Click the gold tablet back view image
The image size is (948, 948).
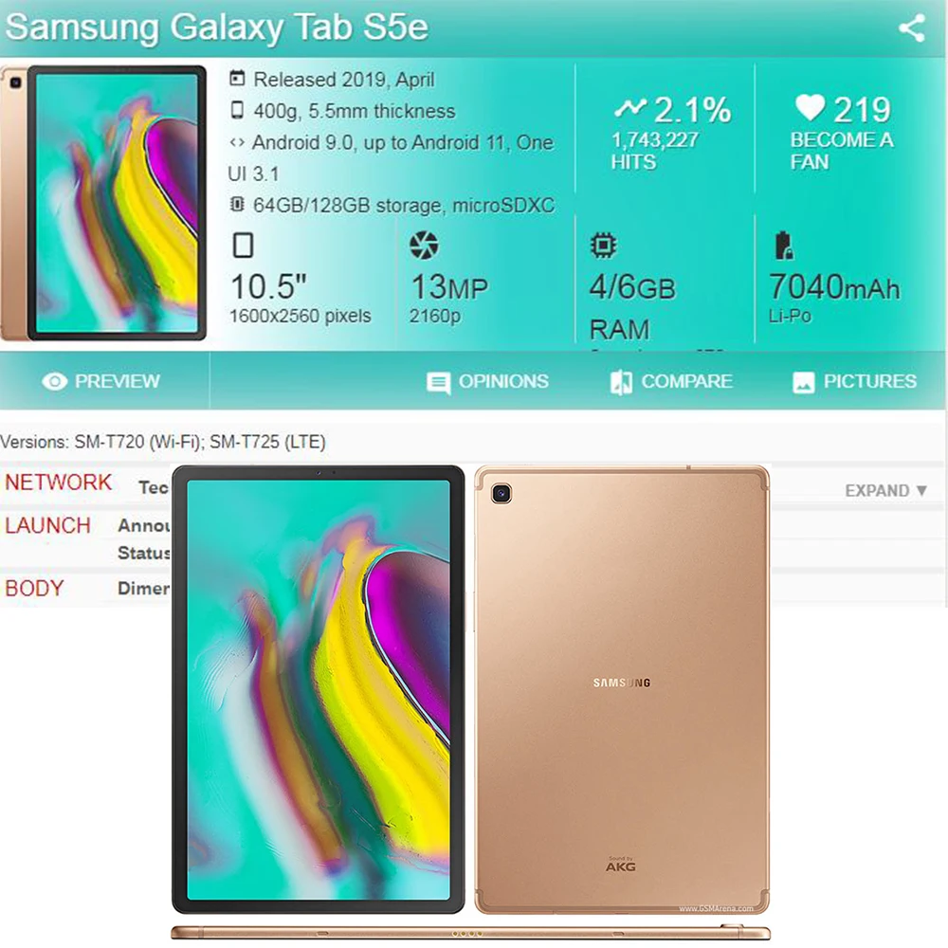tap(622, 690)
